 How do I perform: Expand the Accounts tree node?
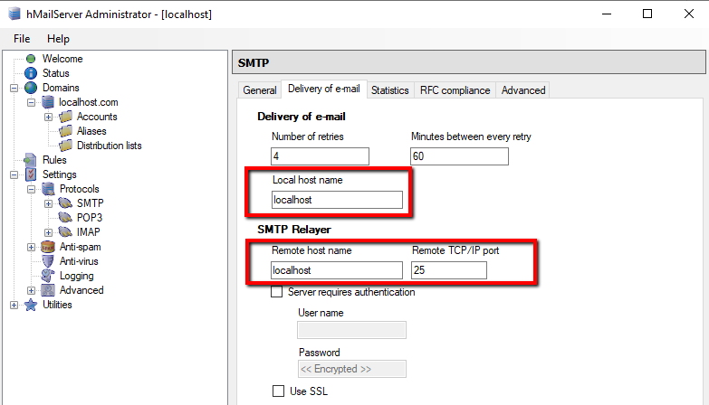[x=48, y=117]
